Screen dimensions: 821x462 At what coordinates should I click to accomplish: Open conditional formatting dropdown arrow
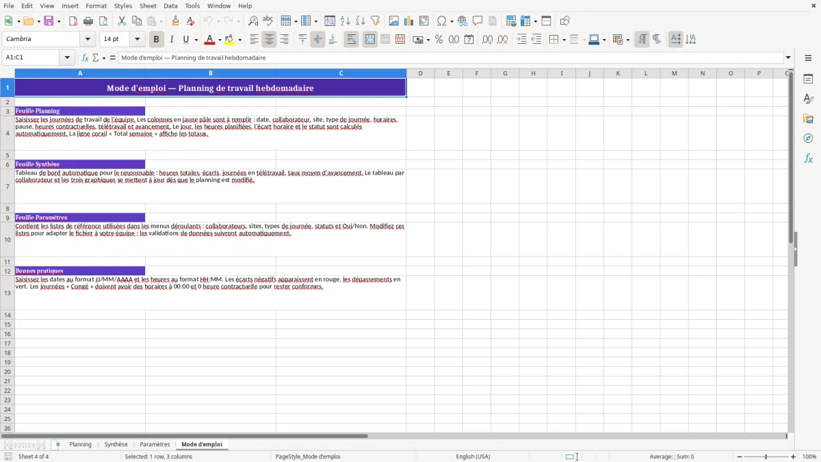[x=627, y=40]
